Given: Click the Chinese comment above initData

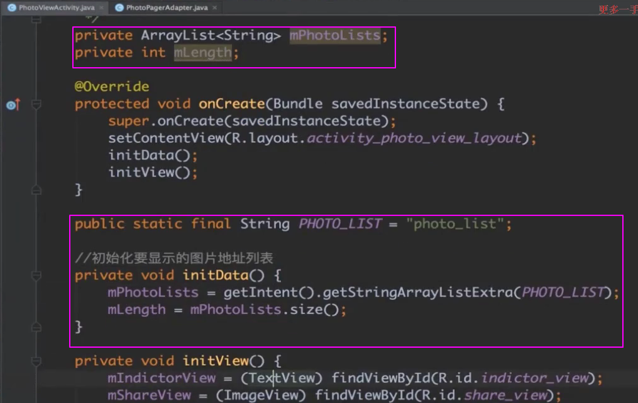Looking at the screenshot, I should (173, 258).
